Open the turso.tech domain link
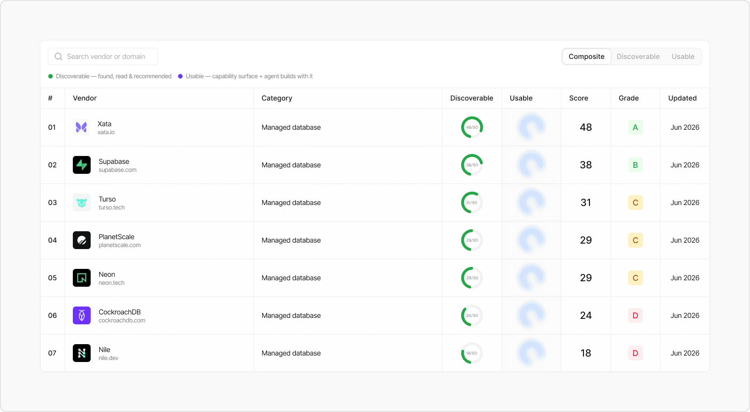Image resolution: width=750 pixels, height=412 pixels. click(111, 207)
